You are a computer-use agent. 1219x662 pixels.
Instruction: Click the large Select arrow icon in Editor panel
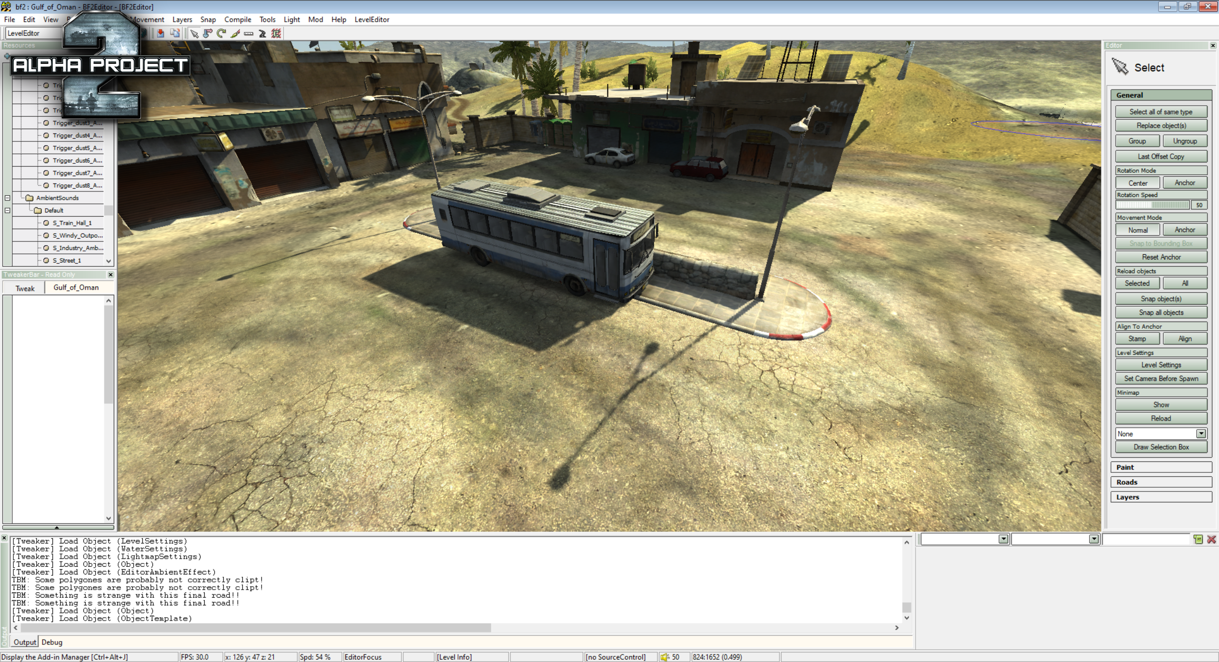coord(1119,67)
